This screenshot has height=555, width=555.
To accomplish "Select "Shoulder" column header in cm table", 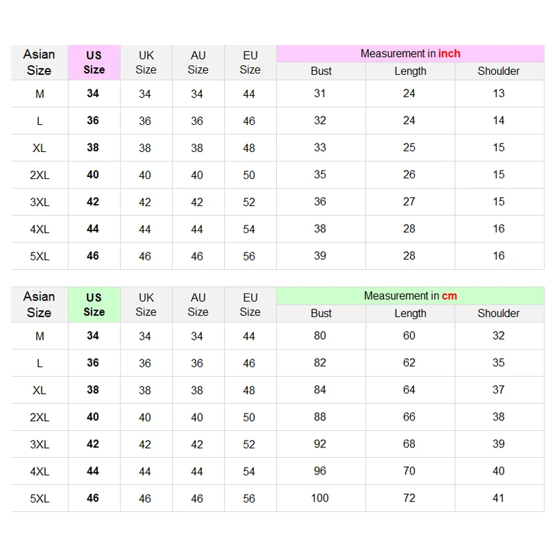I will (x=499, y=314).
